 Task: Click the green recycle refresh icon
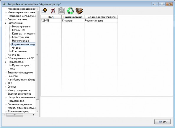71,11
